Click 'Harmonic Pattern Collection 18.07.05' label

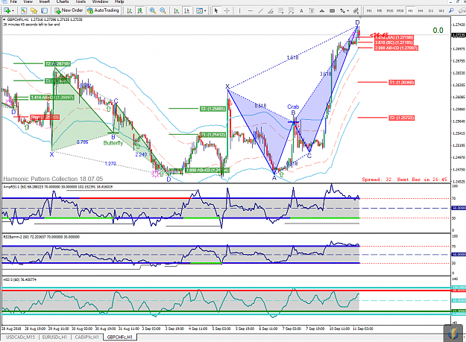(53, 179)
